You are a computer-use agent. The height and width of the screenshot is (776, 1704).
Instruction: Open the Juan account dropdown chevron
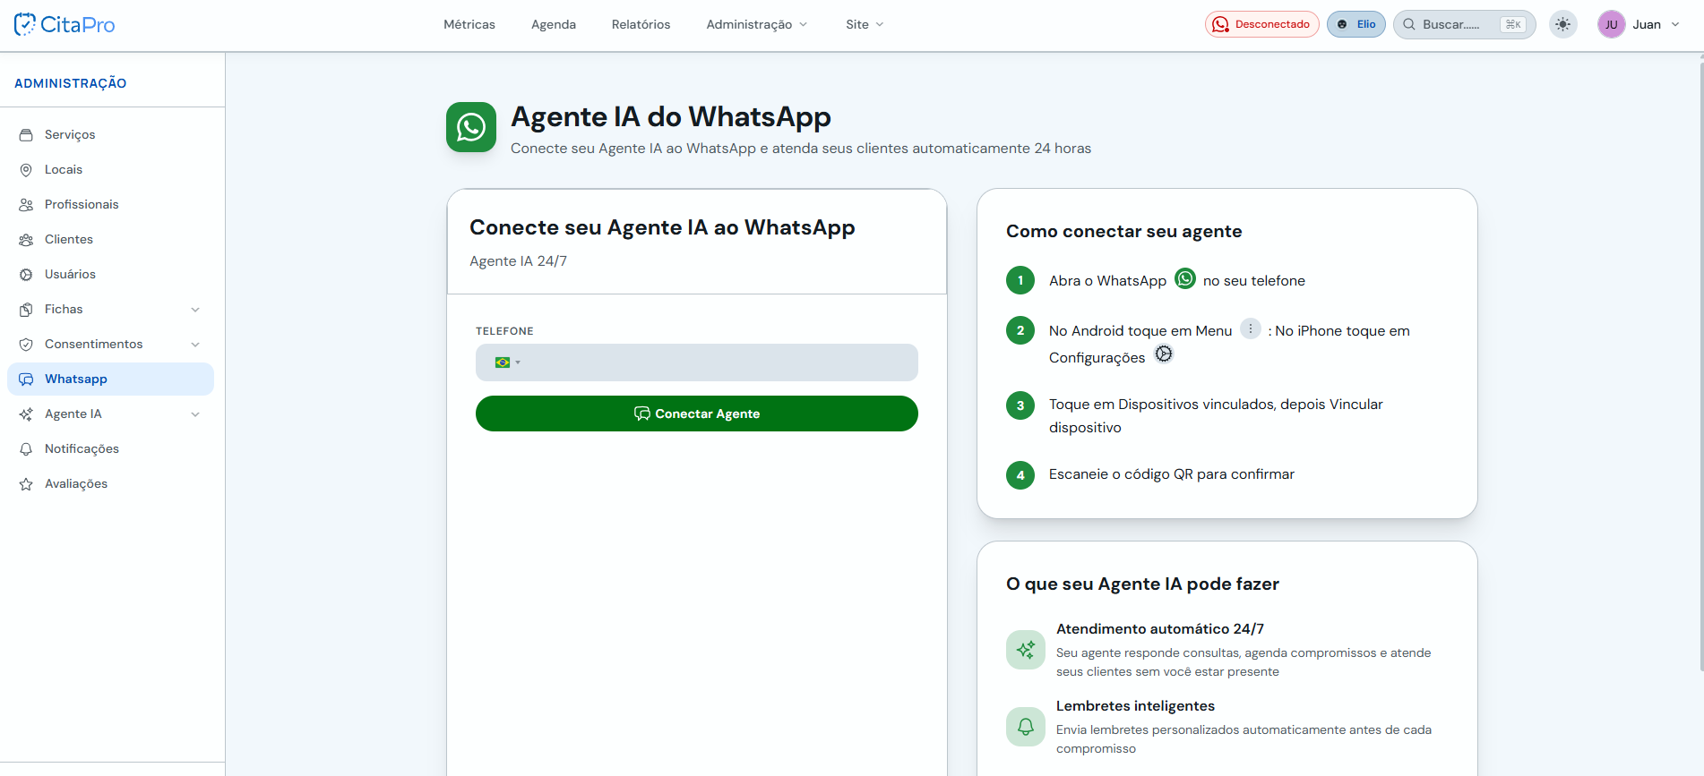tap(1675, 24)
